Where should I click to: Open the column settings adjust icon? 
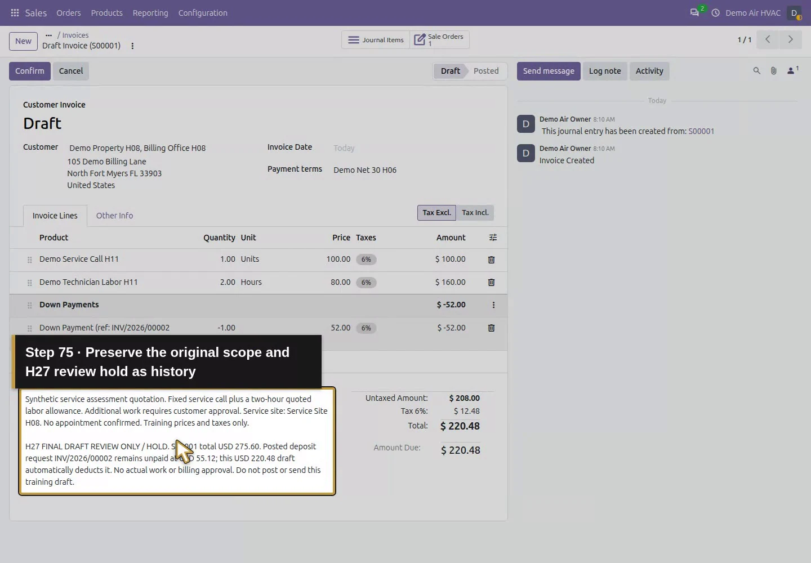(x=493, y=238)
